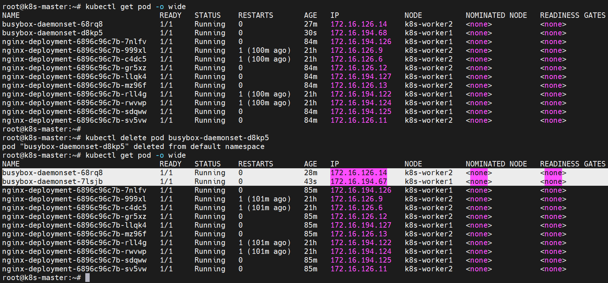608x283 pixels.
Task: Click the empty prompt line after the first table
Action: (42, 129)
